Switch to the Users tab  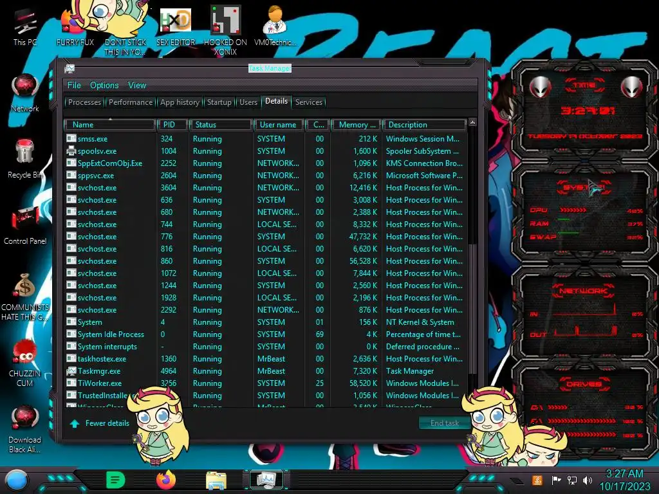(248, 102)
